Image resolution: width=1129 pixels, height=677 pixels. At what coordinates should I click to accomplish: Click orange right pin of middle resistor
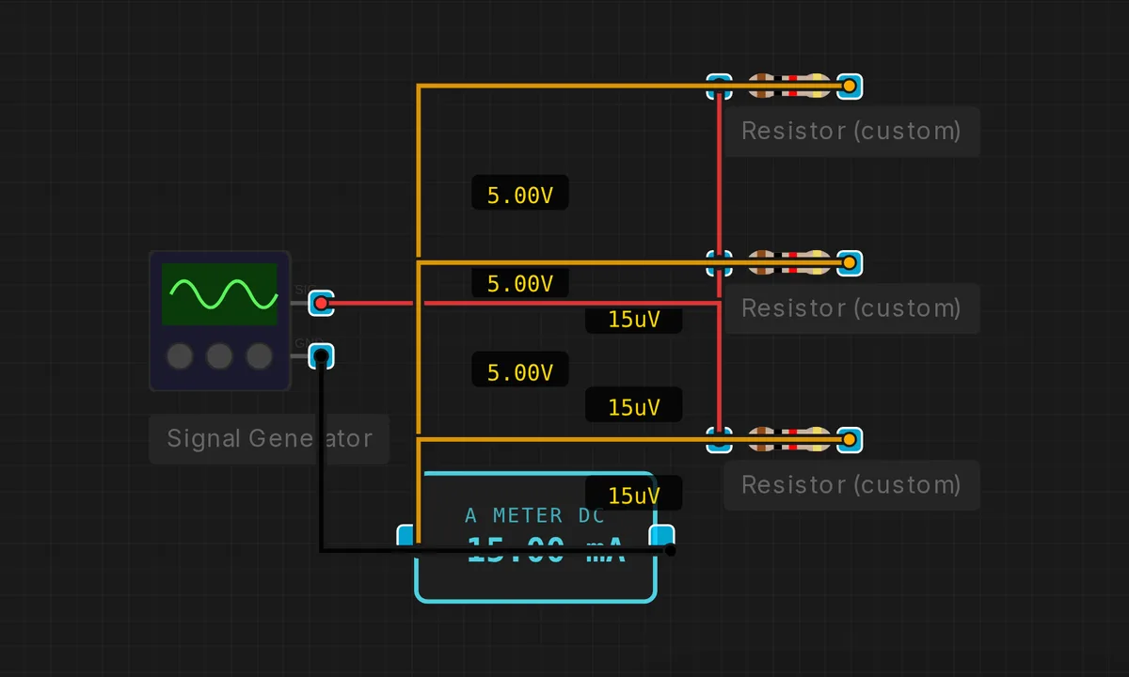[x=850, y=262]
